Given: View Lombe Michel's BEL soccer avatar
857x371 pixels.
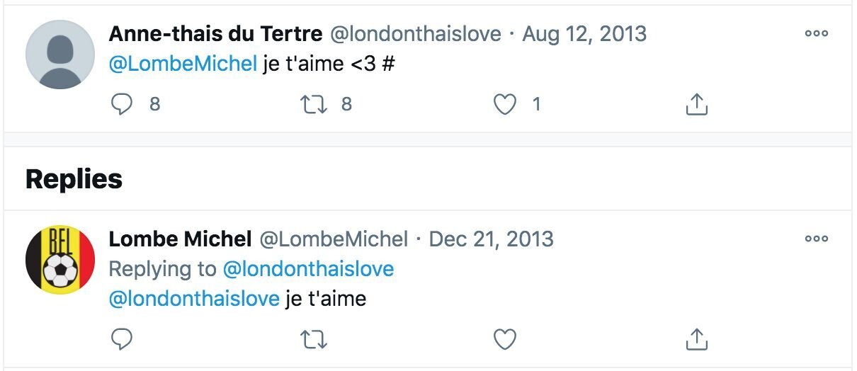Looking at the screenshot, I should pyautogui.click(x=60, y=260).
